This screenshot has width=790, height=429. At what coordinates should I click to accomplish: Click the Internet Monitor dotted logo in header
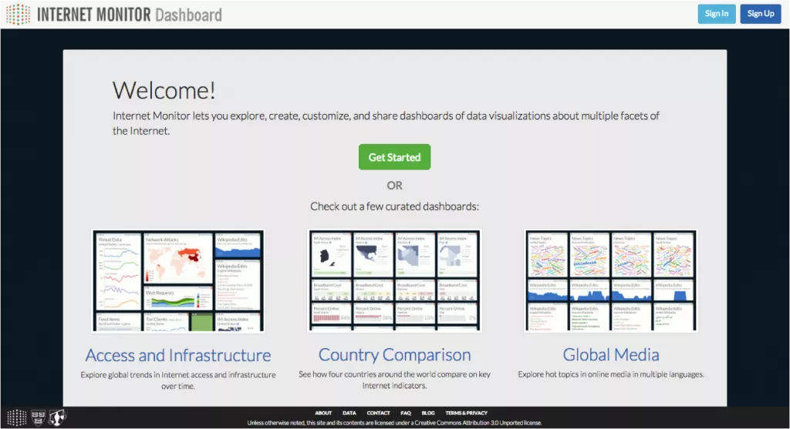pyautogui.click(x=19, y=14)
